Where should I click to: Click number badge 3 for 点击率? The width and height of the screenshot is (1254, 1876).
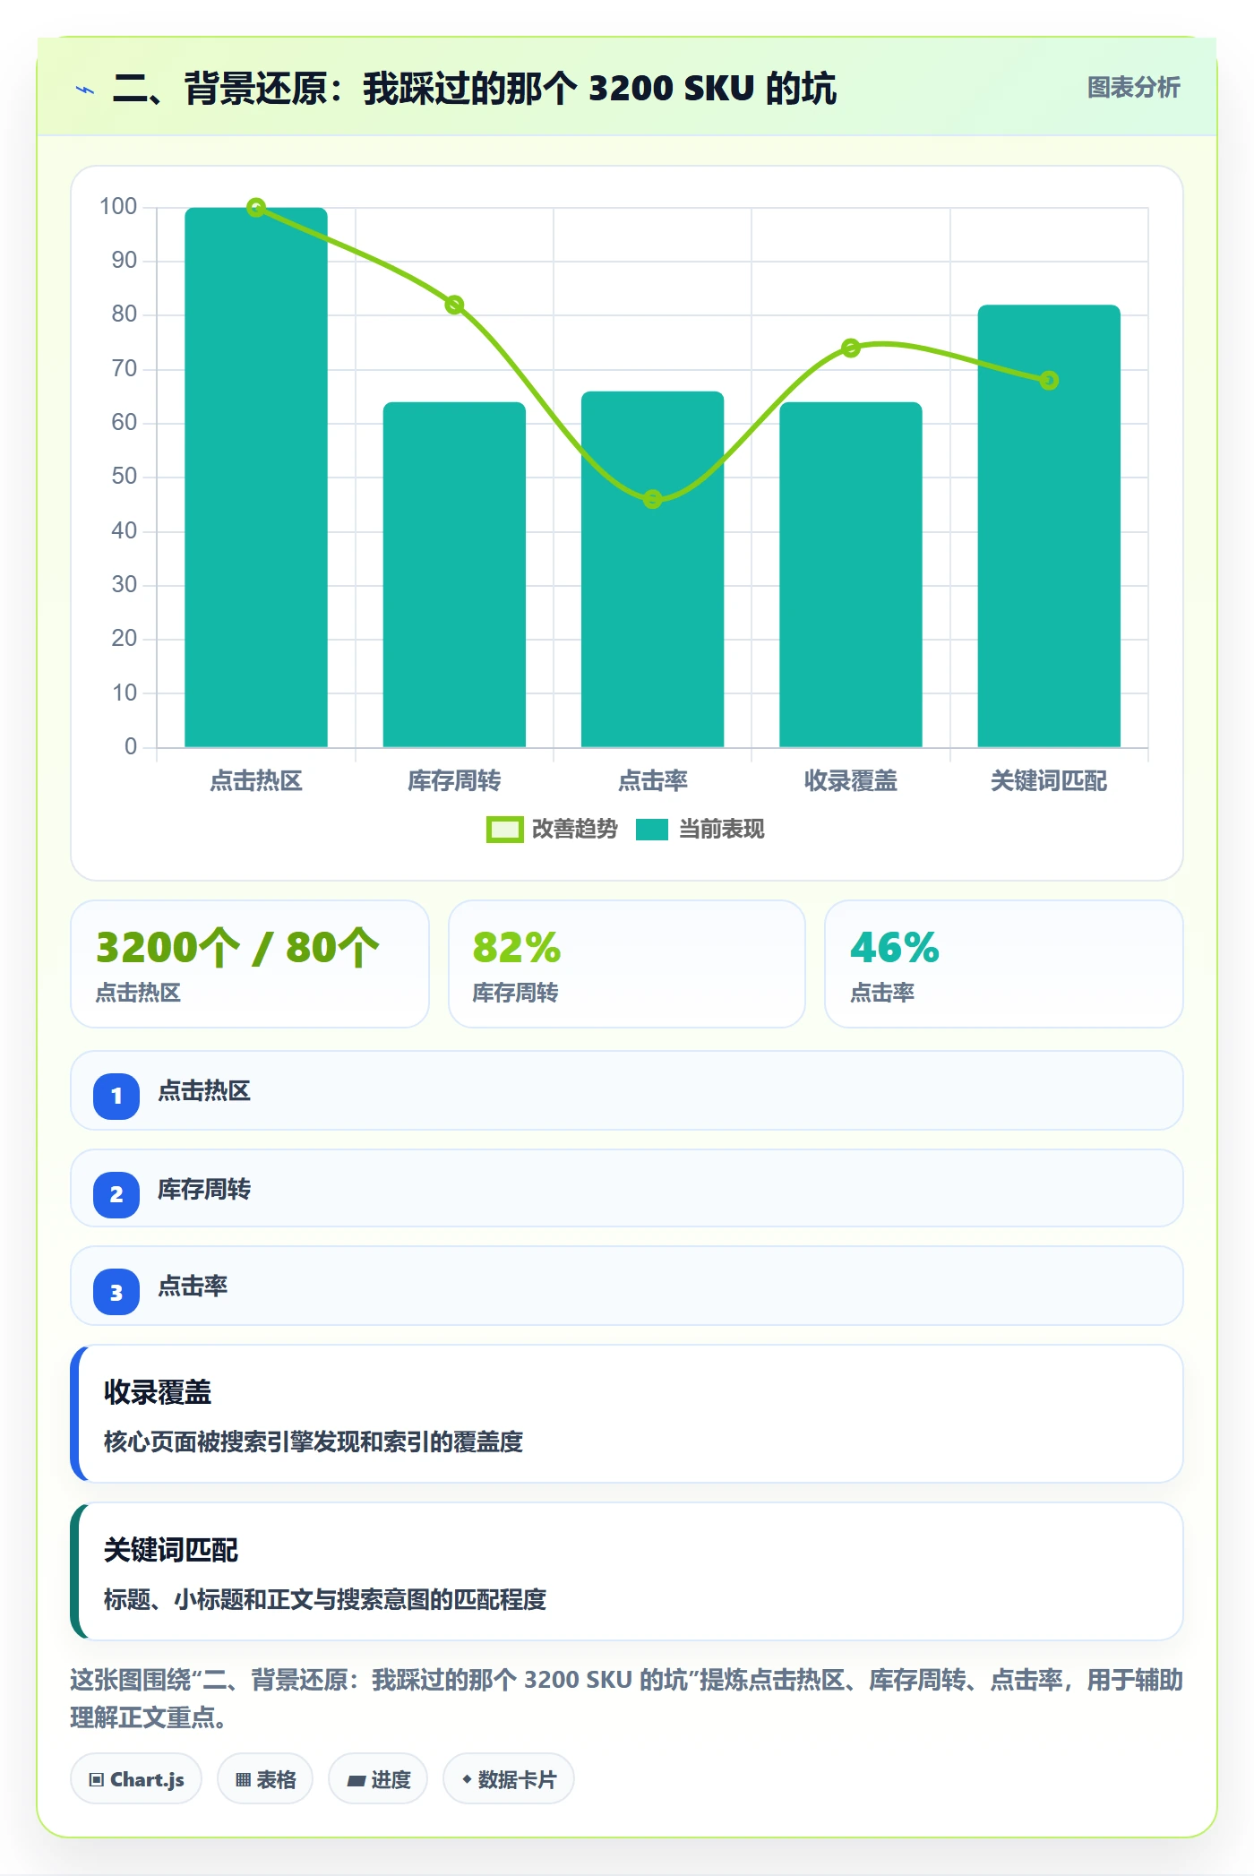[x=116, y=1292]
